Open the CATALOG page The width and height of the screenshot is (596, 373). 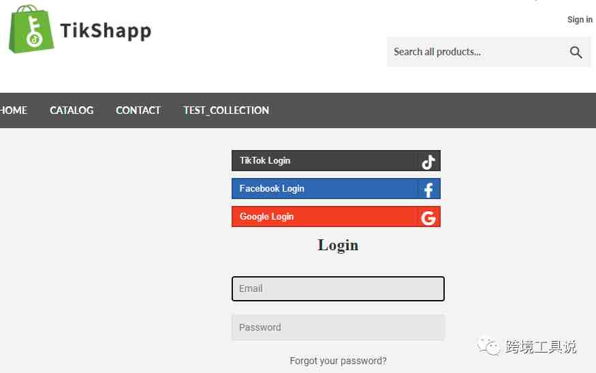point(72,110)
